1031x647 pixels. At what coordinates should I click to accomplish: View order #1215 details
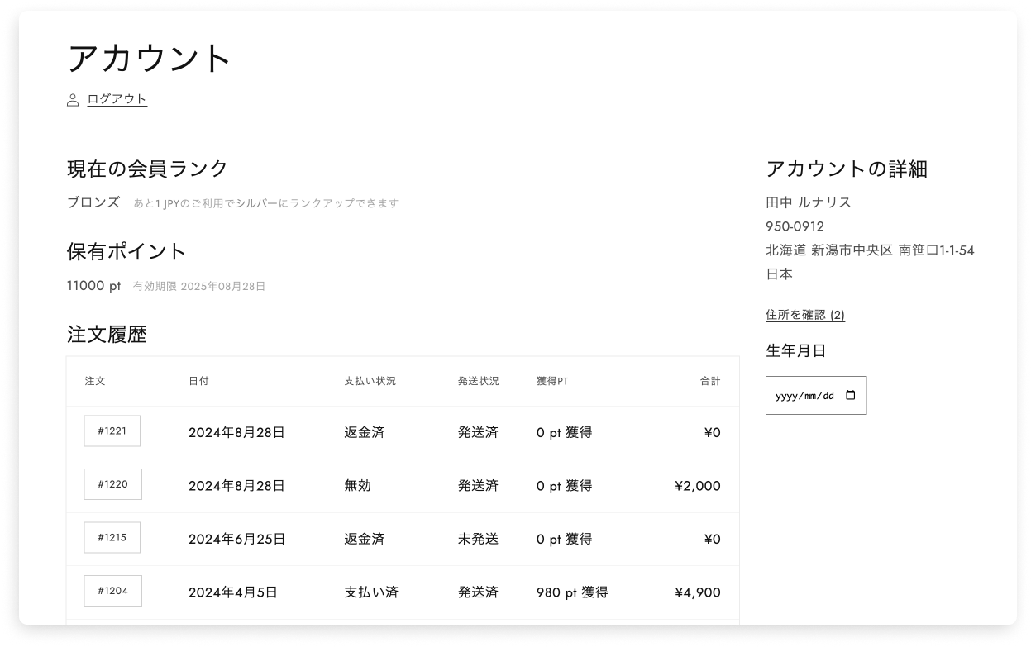[112, 537]
